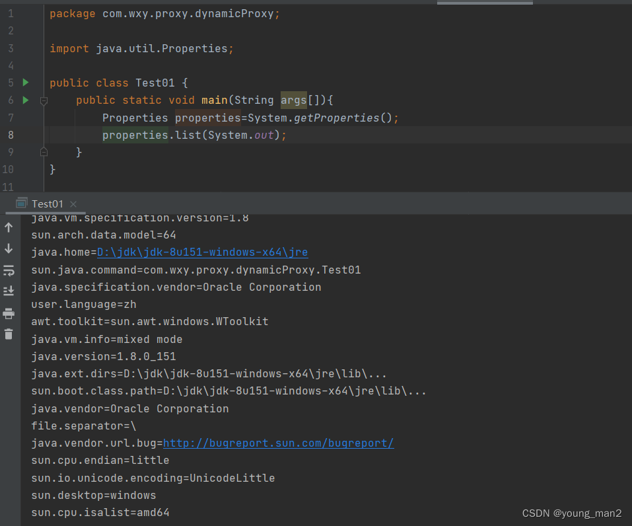
Task: Click user.language=zh output line
Action: click(84, 305)
